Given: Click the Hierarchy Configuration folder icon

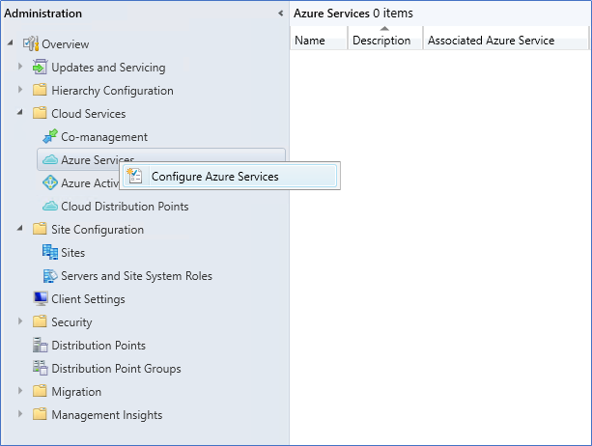Looking at the screenshot, I should click(x=40, y=90).
